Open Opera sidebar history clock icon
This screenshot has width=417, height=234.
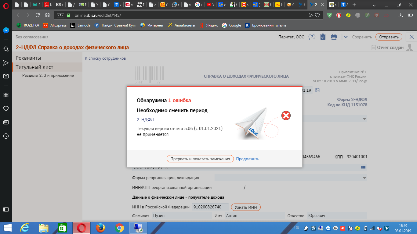coord(6,136)
